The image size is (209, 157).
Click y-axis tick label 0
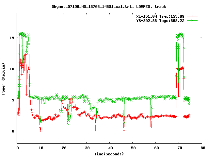pyautogui.click(x=13, y=131)
